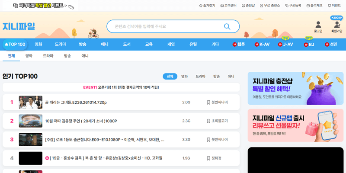Click the bookmark icon beside 초록물고기

coord(208,121)
